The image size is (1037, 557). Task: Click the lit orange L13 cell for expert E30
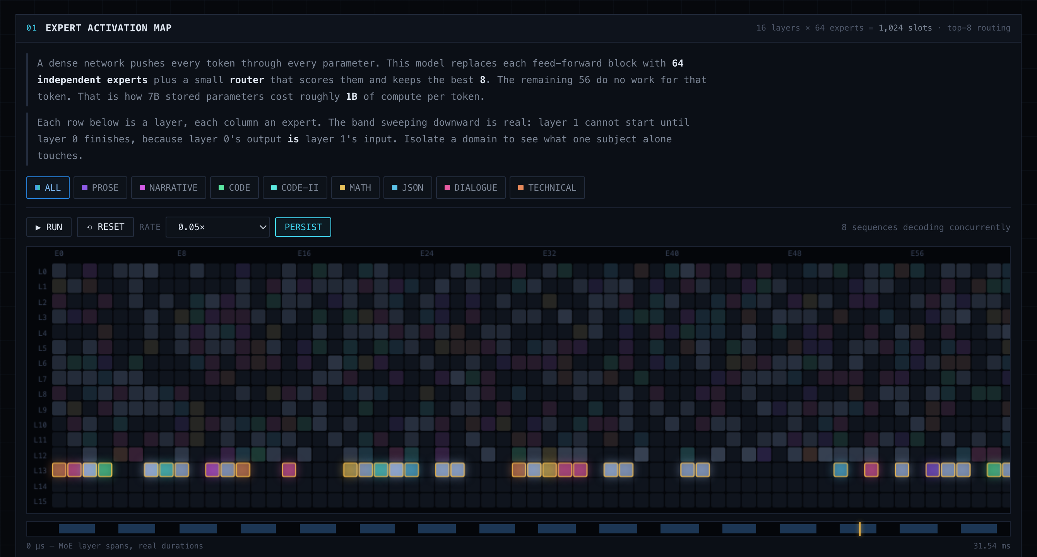pos(519,470)
